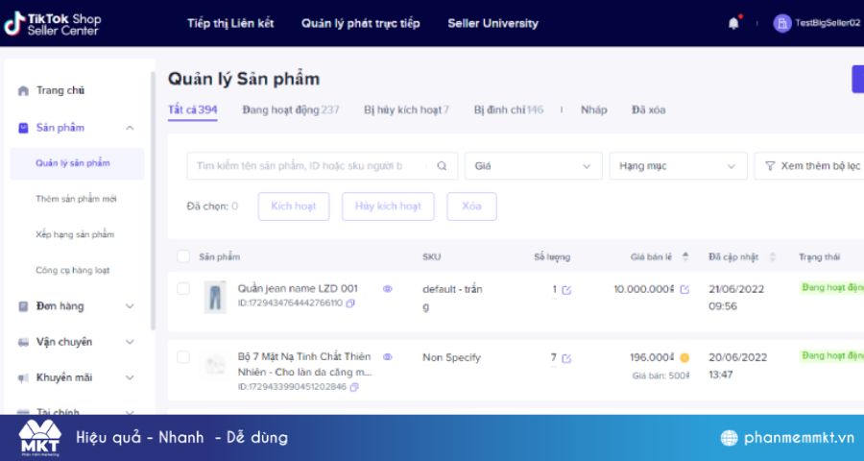Expand the Đơn hàng sidebar section
Viewport: 864px width, 461px height.
coord(130,306)
